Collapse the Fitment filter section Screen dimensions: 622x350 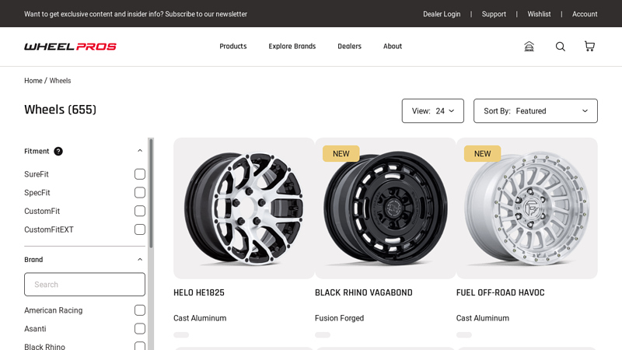pyautogui.click(x=140, y=151)
